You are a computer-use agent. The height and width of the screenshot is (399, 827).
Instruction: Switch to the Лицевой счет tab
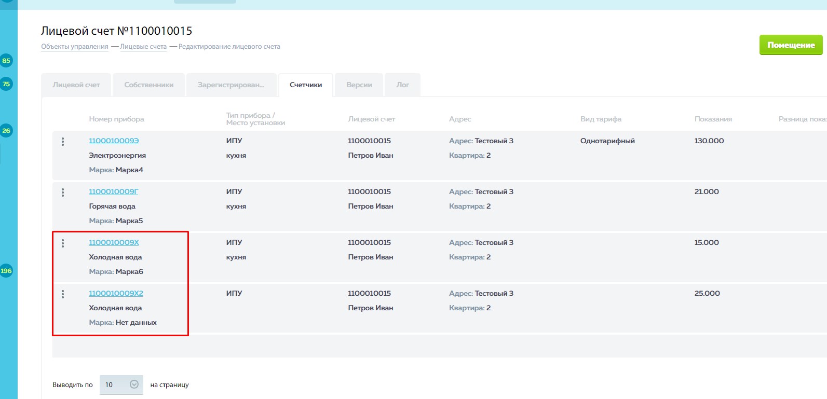pyautogui.click(x=76, y=85)
